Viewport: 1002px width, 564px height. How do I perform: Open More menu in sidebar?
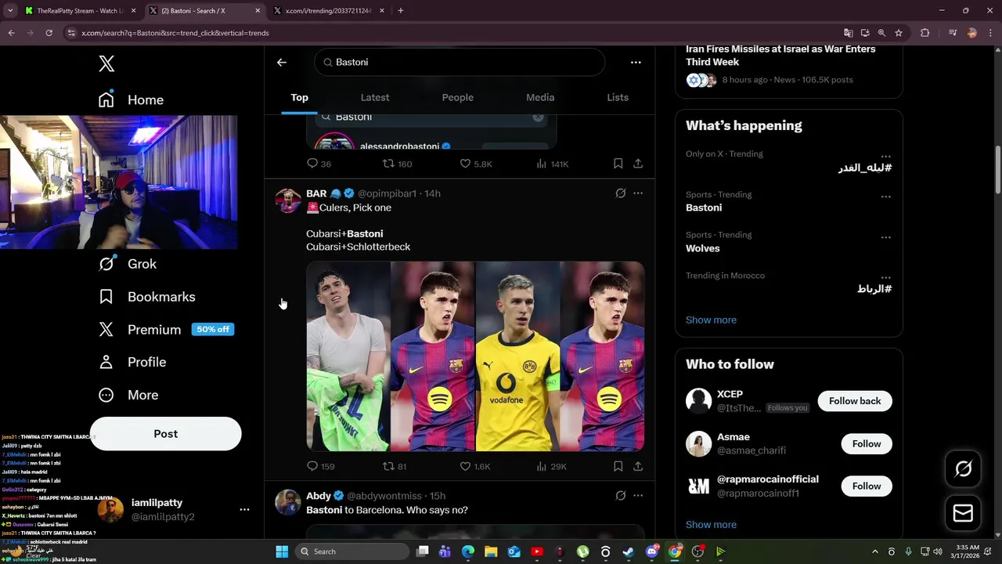click(x=128, y=395)
